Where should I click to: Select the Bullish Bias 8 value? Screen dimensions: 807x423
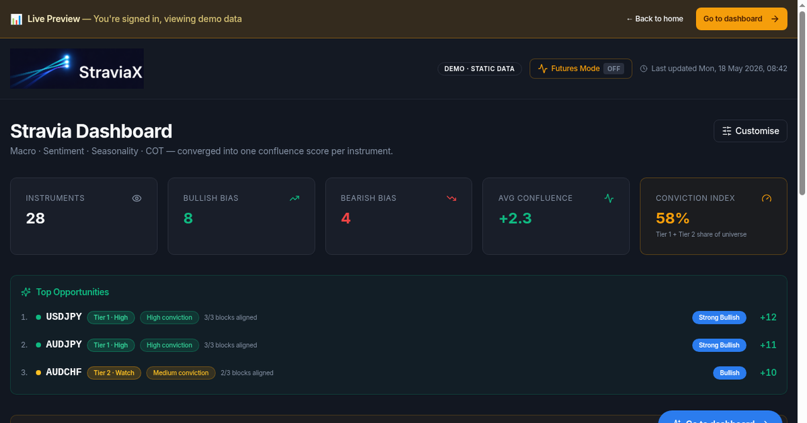(188, 218)
